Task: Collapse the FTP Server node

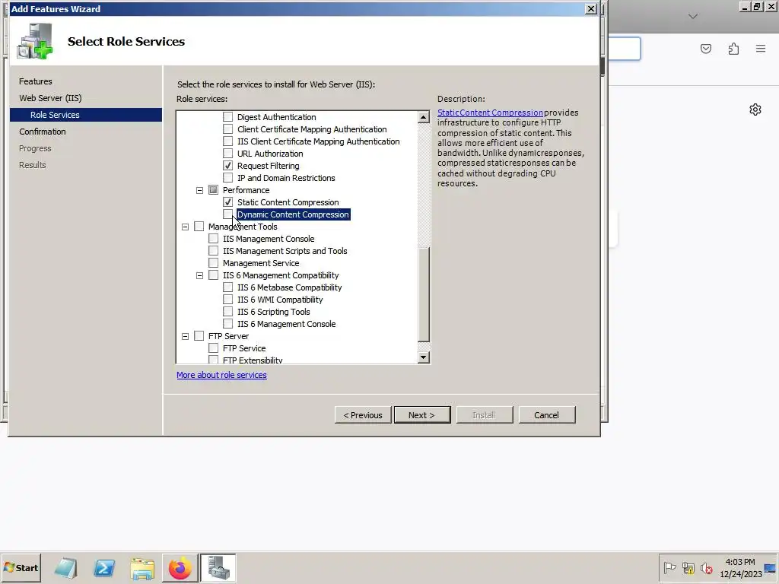Action: [186, 336]
